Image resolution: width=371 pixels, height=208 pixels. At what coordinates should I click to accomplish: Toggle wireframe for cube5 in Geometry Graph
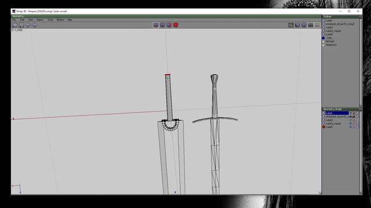coord(358,127)
